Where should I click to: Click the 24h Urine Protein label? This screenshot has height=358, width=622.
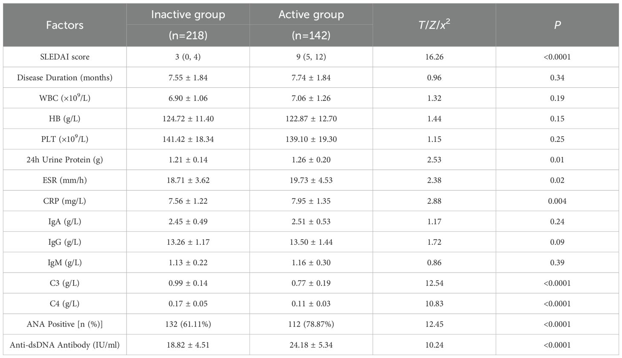tap(65, 160)
